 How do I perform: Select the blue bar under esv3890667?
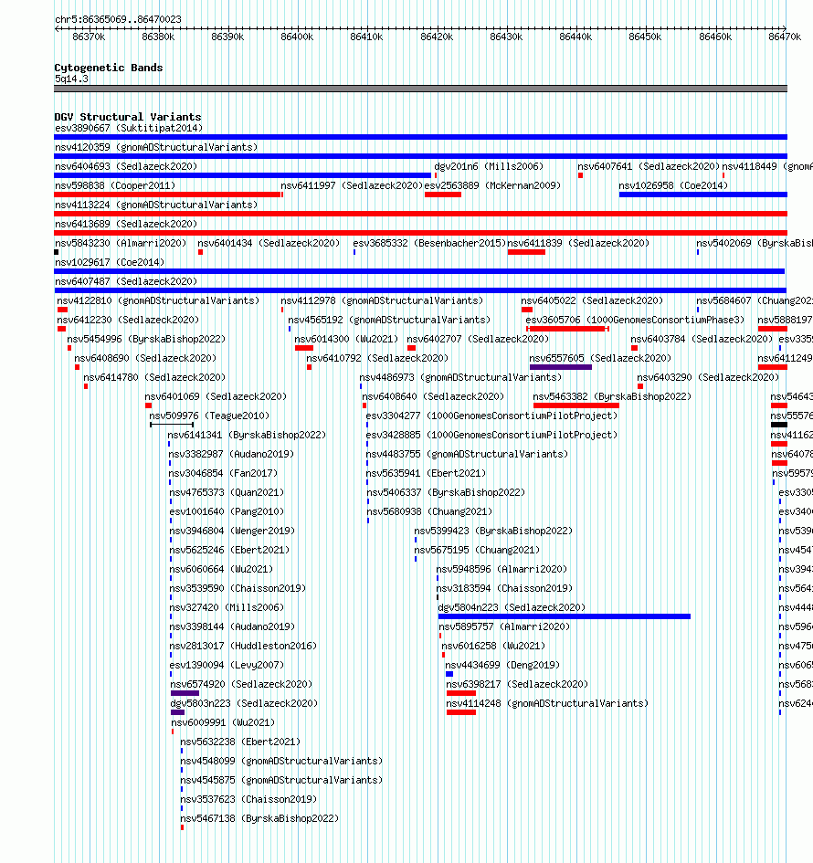(420, 137)
